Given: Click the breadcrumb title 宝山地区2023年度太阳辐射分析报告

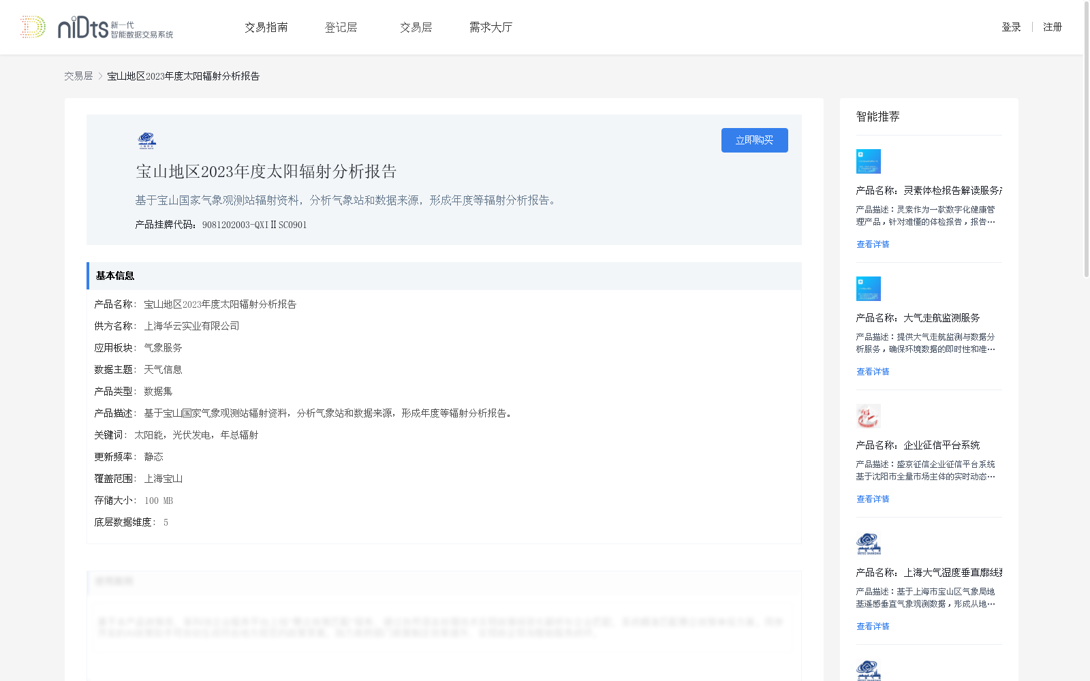Looking at the screenshot, I should tap(183, 76).
